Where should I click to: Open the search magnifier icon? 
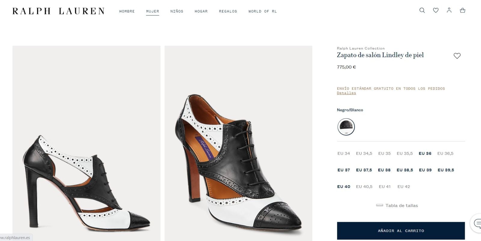[x=422, y=11]
